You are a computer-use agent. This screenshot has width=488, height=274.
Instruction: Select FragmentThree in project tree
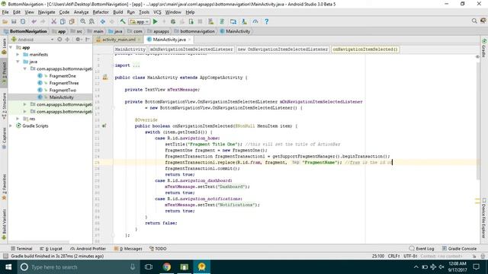point(64,83)
